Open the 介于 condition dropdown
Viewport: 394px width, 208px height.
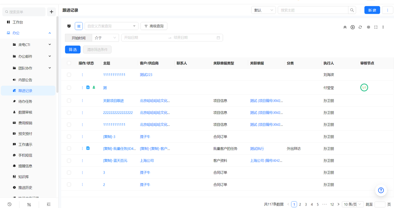click(105, 38)
